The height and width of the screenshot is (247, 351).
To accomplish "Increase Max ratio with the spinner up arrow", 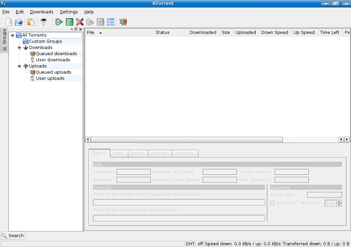I will tap(339, 201).
